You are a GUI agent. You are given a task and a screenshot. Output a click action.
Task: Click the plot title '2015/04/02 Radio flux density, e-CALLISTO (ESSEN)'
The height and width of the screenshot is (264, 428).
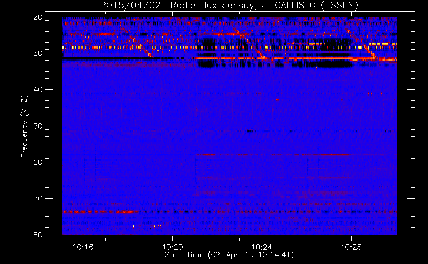[x=229, y=6]
